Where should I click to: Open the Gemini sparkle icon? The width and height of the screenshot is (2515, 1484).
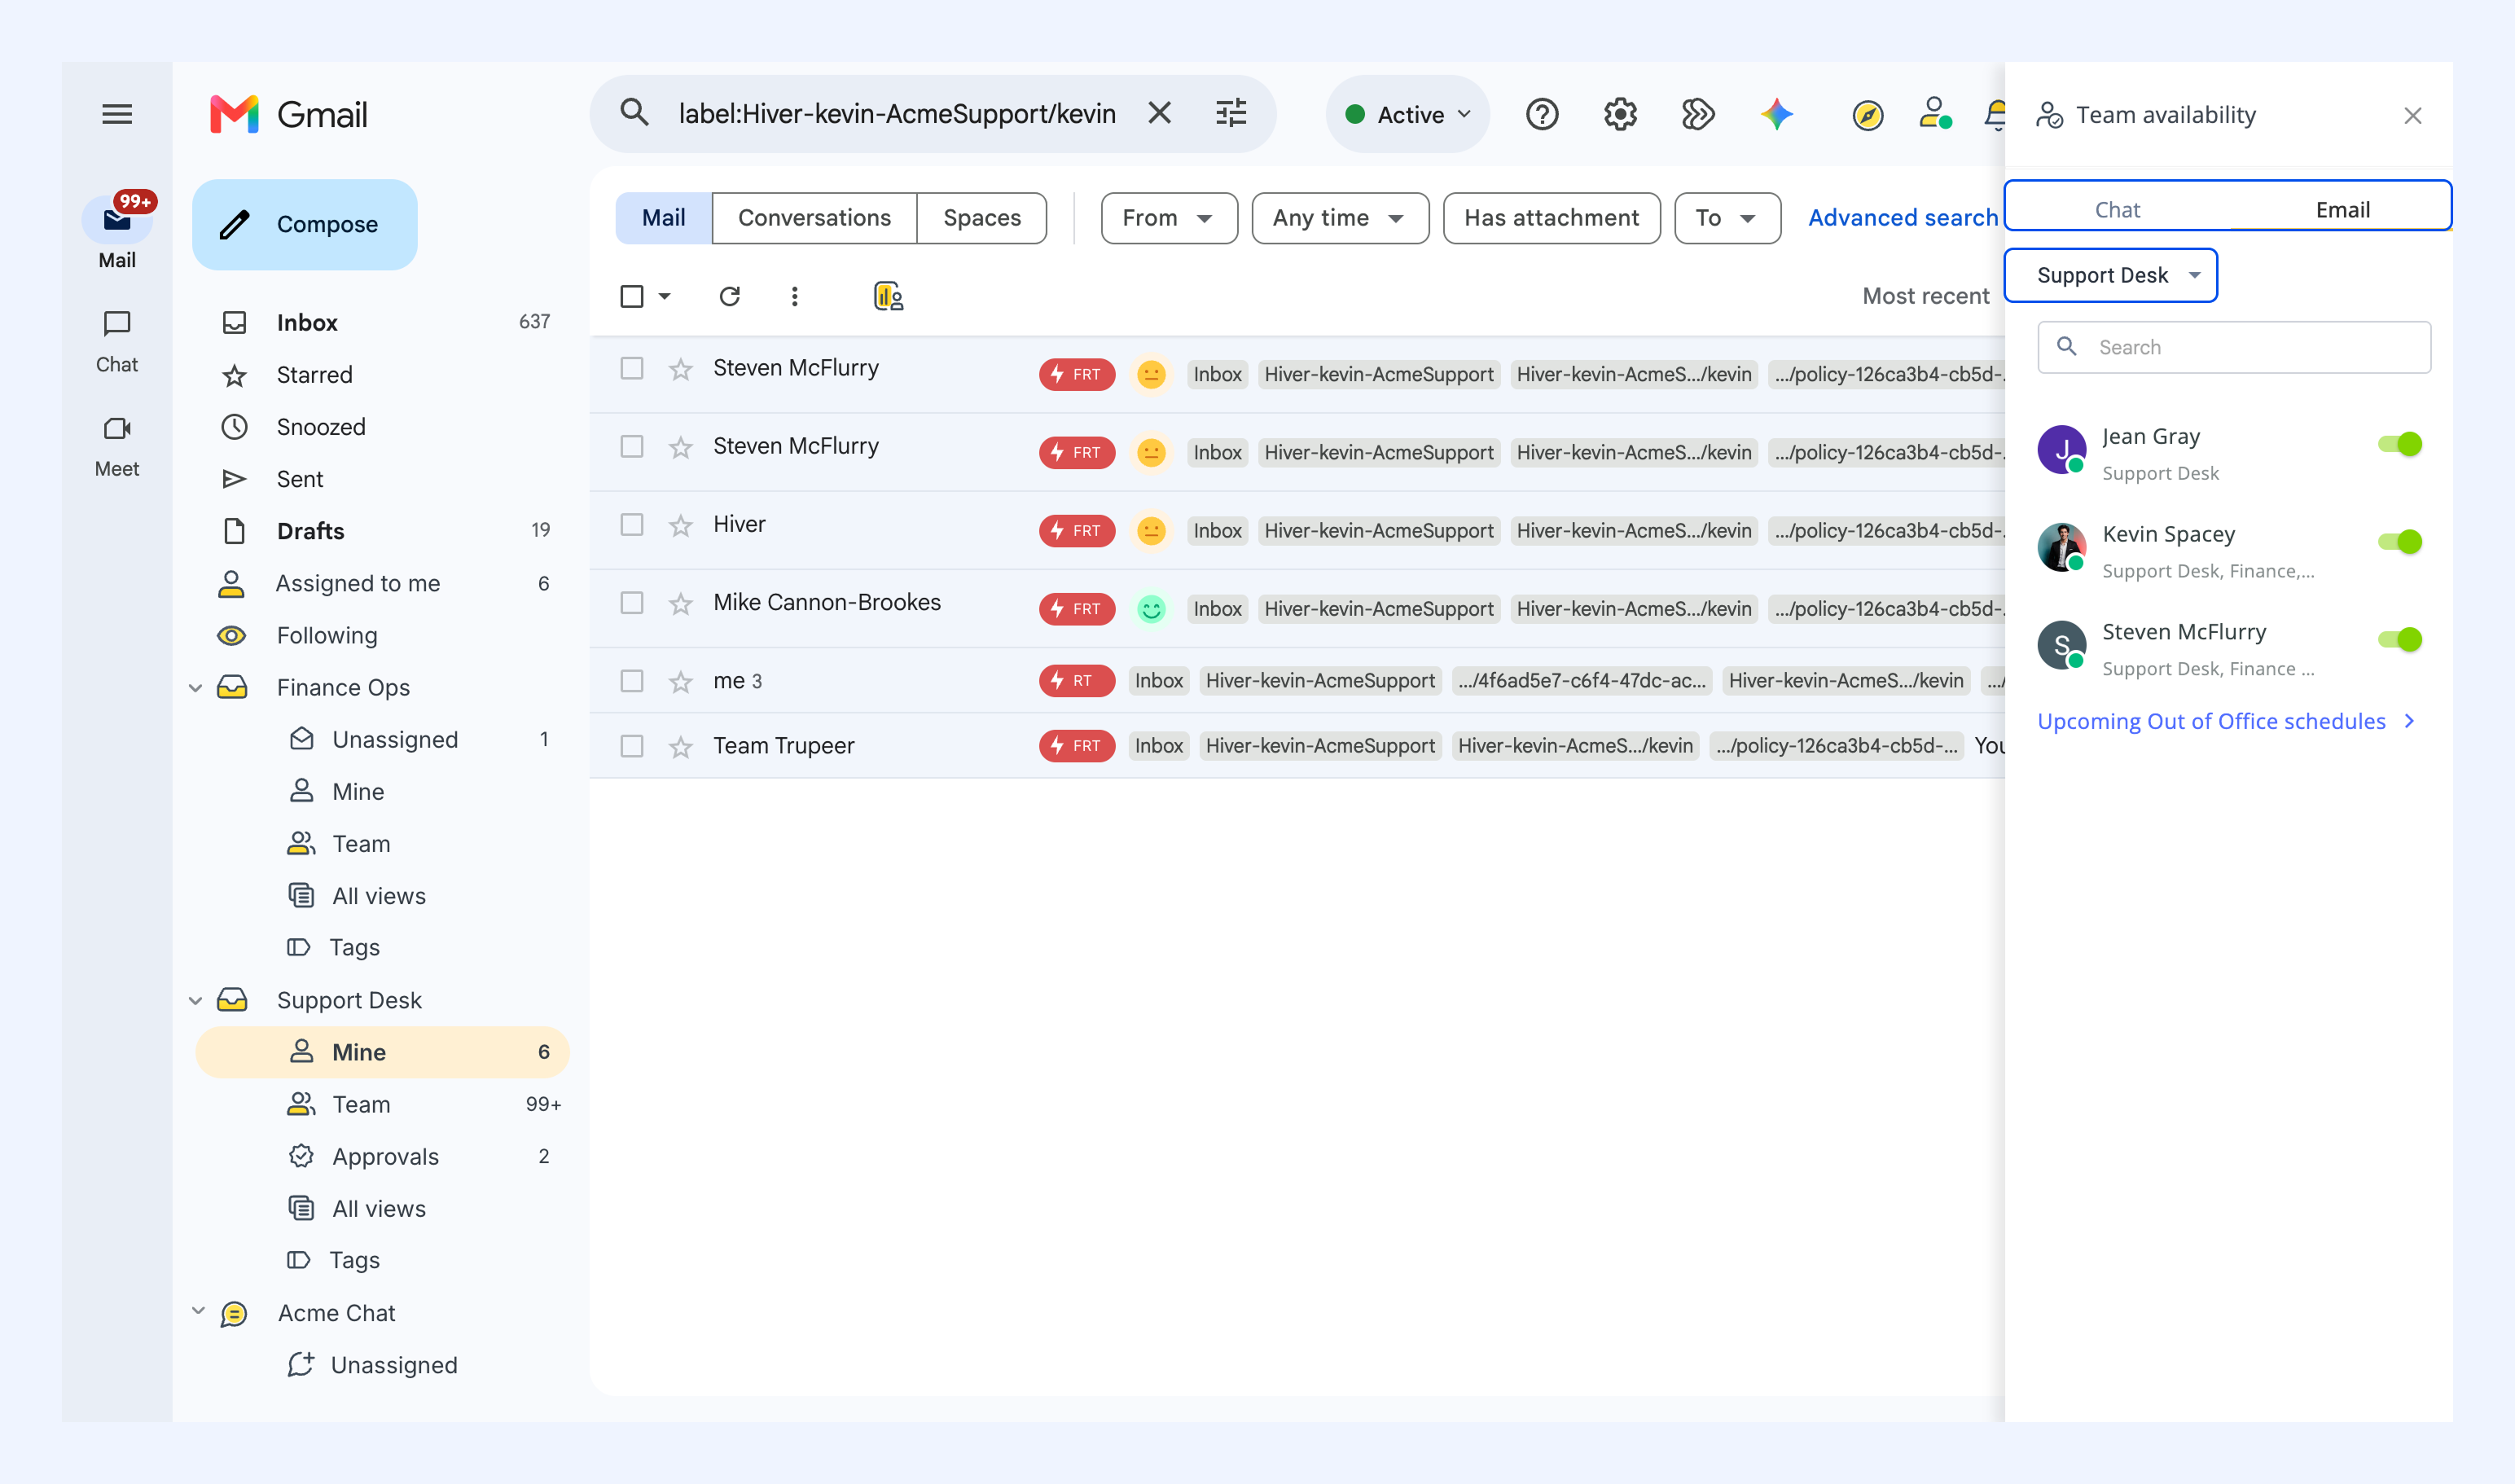[1777, 114]
